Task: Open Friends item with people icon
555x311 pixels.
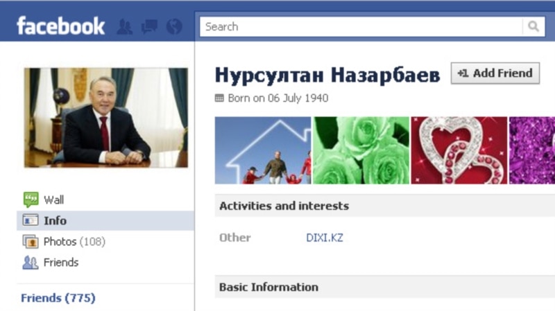Action: pyautogui.click(x=60, y=263)
